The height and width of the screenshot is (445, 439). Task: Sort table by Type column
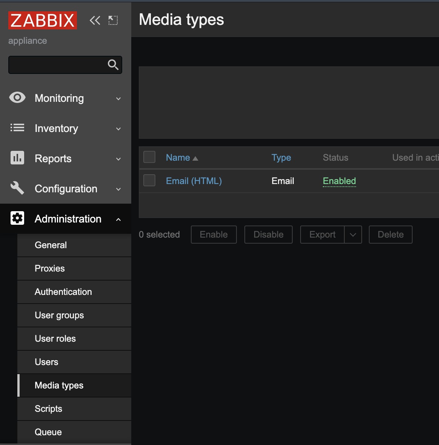pyautogui.click(x=281, y=158)
